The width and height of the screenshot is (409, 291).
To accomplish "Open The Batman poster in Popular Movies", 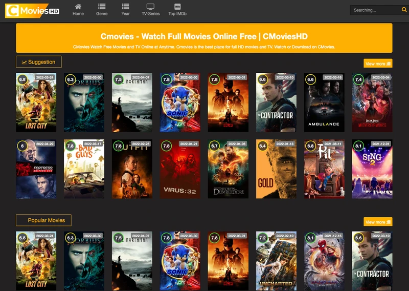I will (228, 261).
